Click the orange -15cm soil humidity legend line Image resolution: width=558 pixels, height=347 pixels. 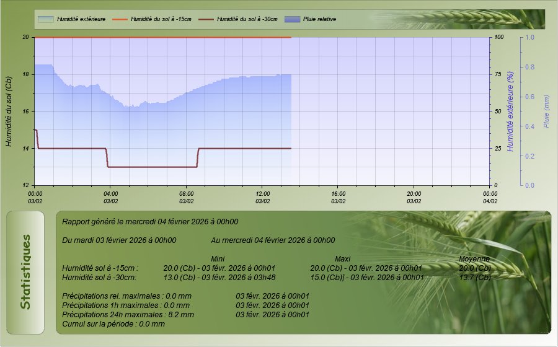coord(119,19)
